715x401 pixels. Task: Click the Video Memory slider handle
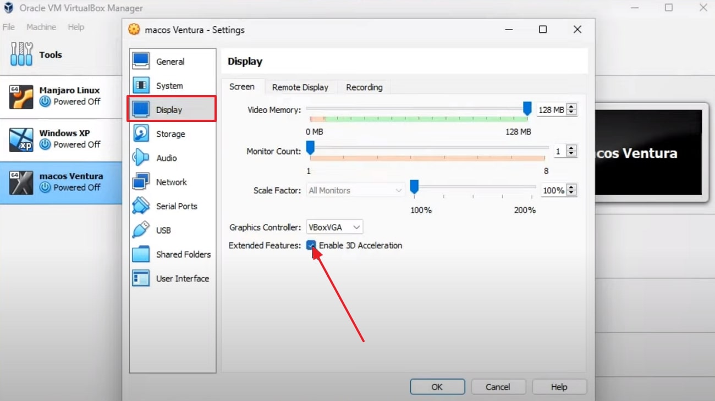point(527,108)
